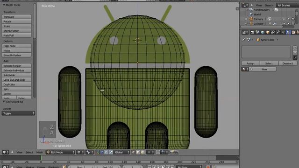Viewport: 299px width, 168px height.
Task: Remove material slot with minus button
Action: tap(295, 53)
